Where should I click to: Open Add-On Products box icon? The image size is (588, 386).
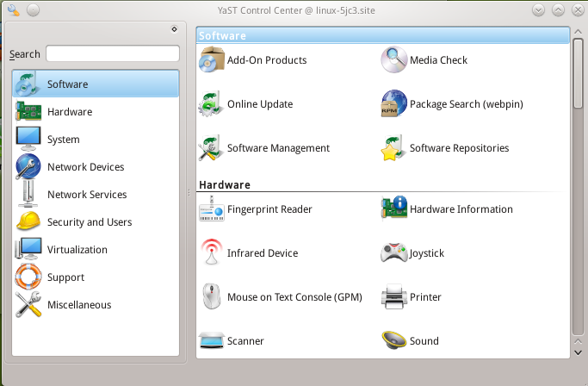pos(212,59)
